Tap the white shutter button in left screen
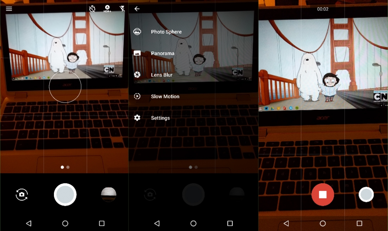The width and height of the screenshot is (388, 231). point(65,195)
